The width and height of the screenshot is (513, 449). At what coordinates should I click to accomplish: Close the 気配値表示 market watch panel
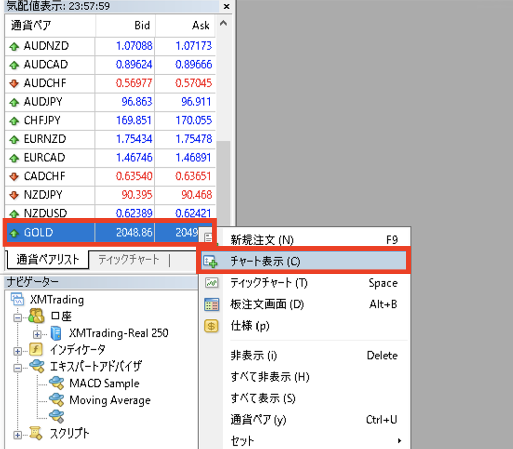(226, 7)
